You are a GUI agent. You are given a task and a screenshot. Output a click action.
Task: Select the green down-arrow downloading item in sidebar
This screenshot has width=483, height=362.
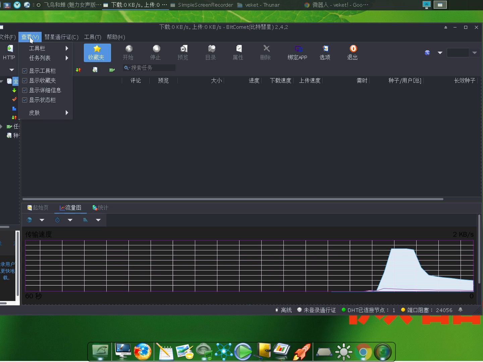click(x=14, y=90)
